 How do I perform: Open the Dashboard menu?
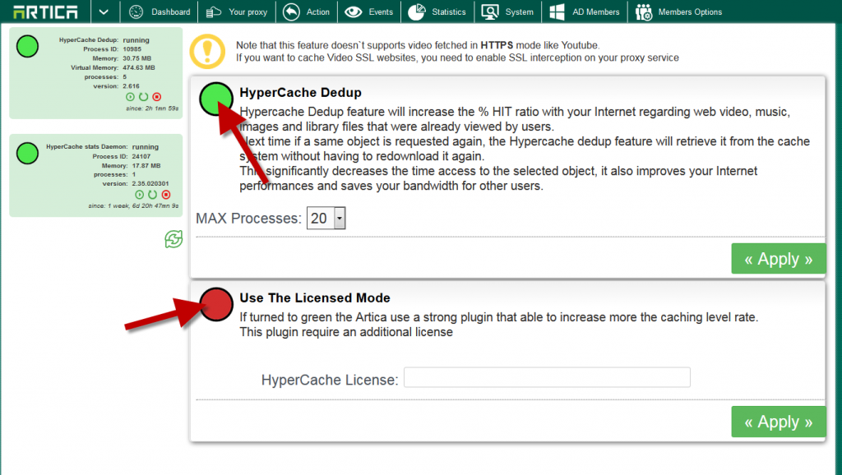[x=160, y=12]
